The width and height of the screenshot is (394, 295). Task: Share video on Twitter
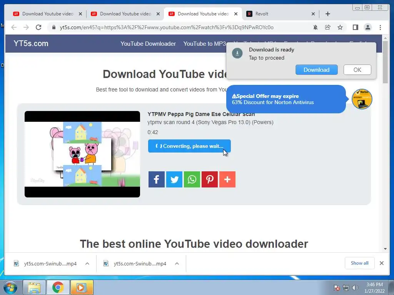point(174,179)
